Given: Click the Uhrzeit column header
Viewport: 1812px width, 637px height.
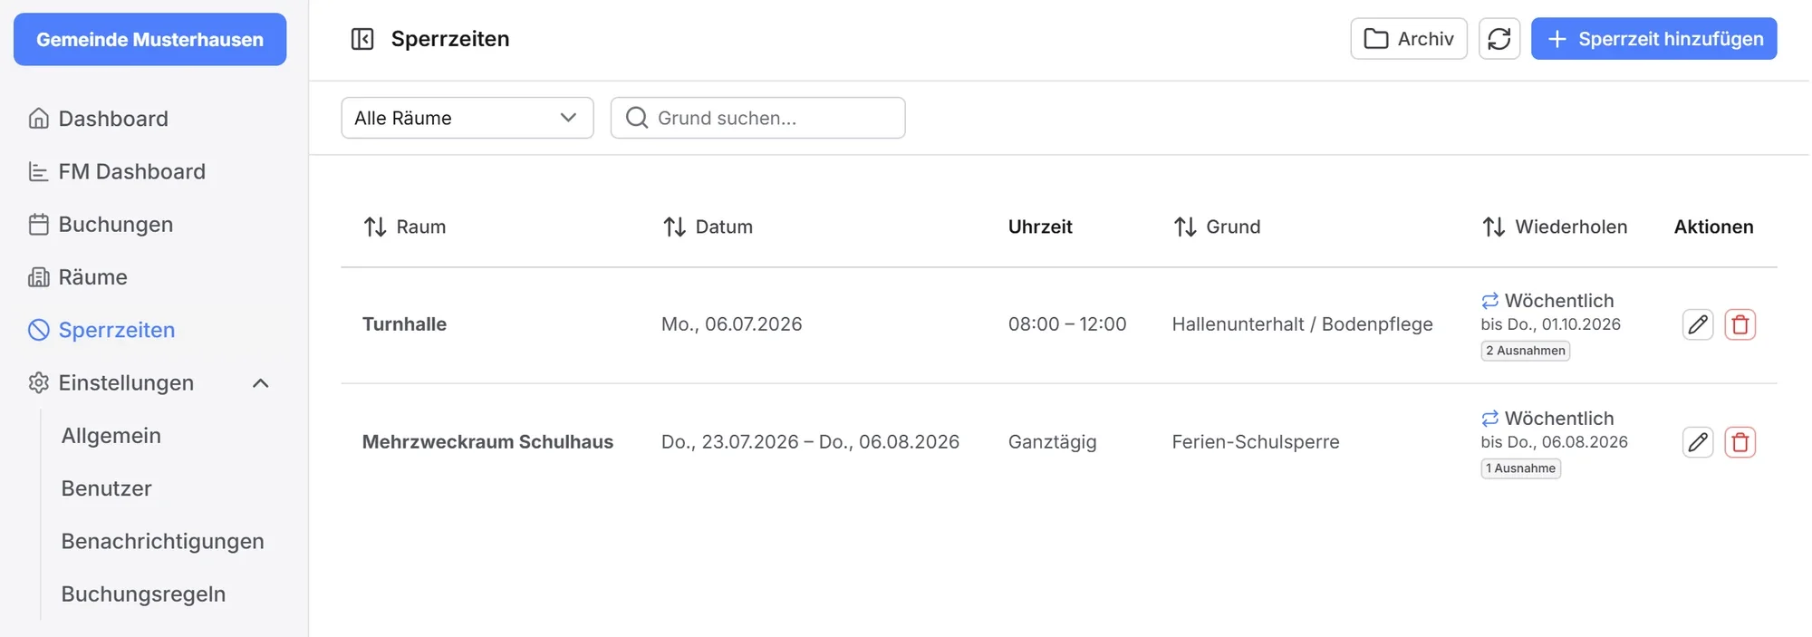Looking at the screenshot, I should (1040, 227).
